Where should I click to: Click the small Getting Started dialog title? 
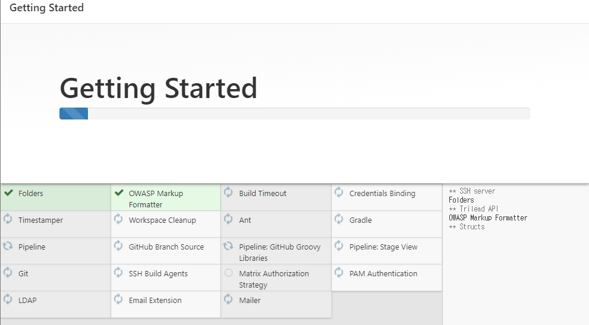(x=46, y=8)
